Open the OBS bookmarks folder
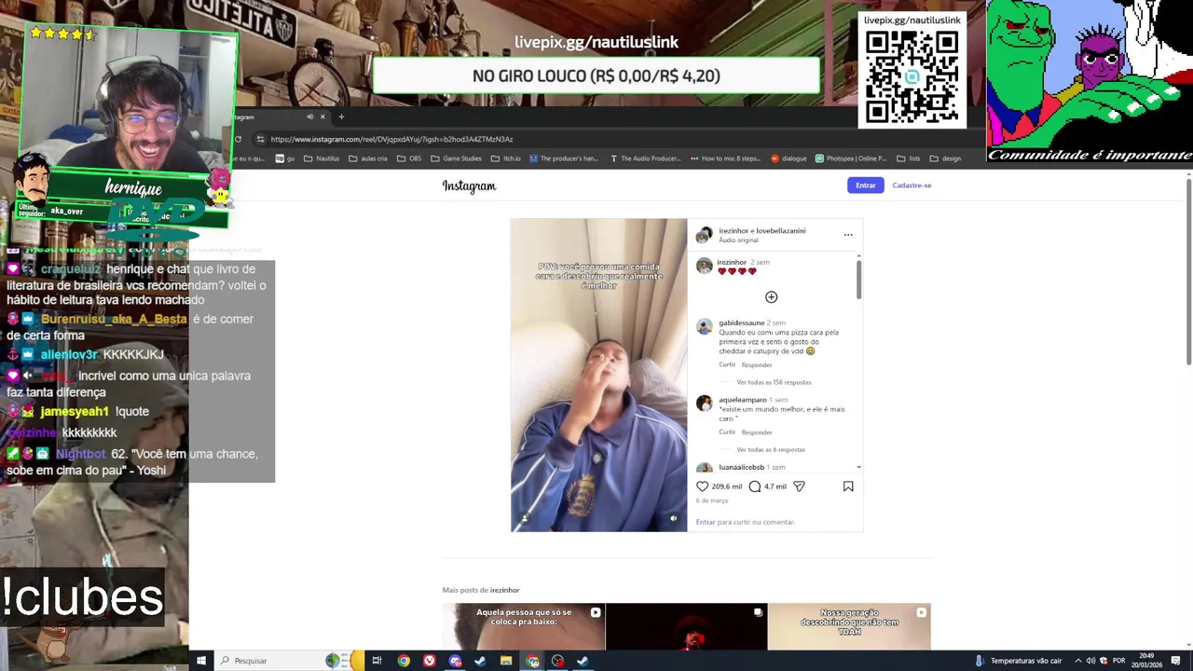The height and width of the screenshot is (671, 1193). (408, 158)
